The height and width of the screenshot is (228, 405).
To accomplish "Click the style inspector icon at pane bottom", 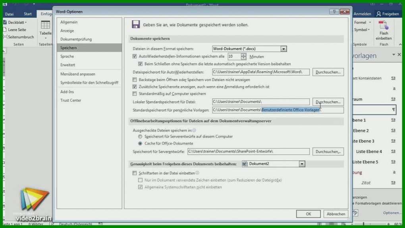I will click(355, 213).
